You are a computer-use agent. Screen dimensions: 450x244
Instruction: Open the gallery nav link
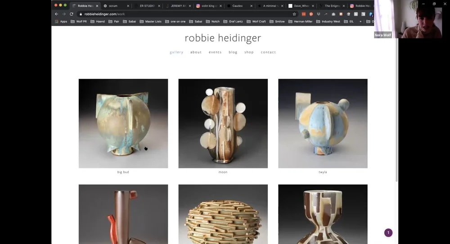point(176,52)
